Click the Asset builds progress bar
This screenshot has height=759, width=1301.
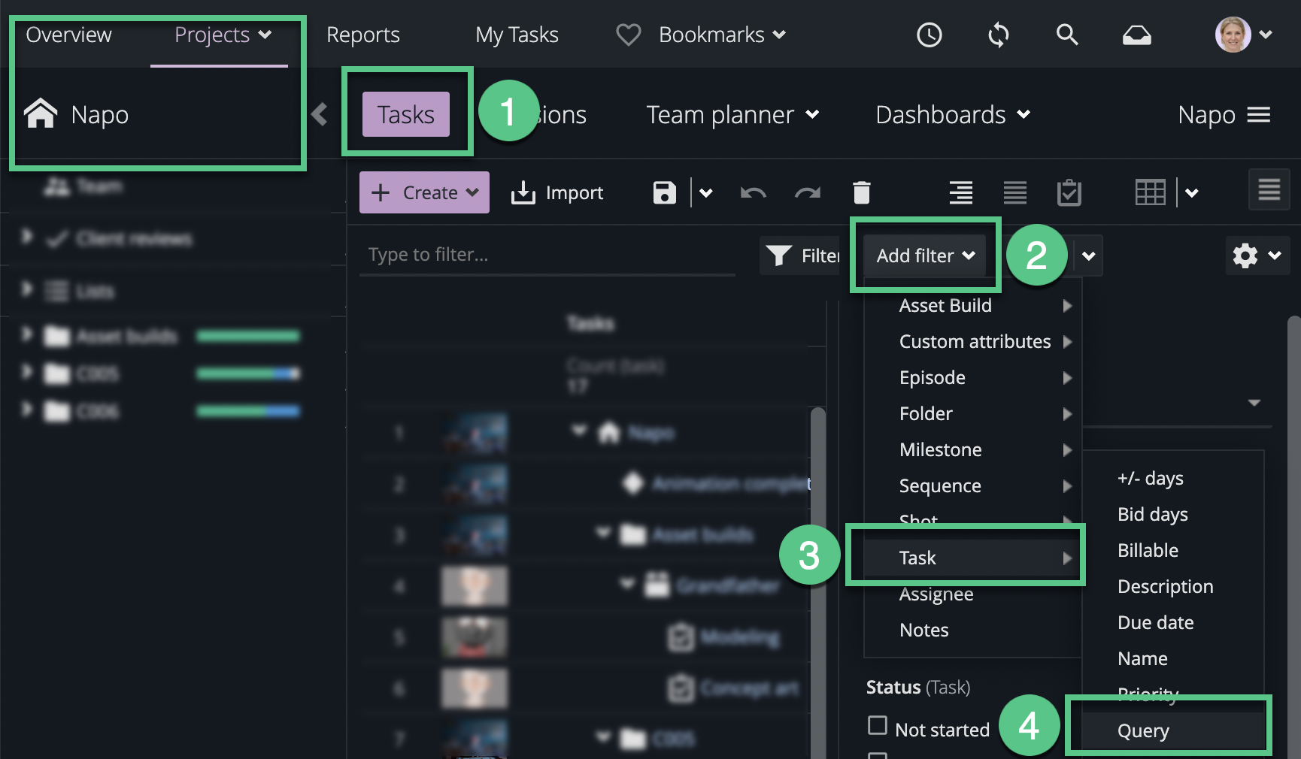click(x=248, y=336)
